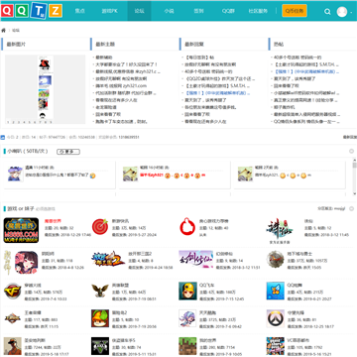Open the 英雄联盟 eagle icon

pyautogui.click(x=100, y=291)
